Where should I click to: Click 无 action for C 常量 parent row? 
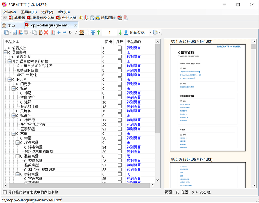(x=128, y=134)
